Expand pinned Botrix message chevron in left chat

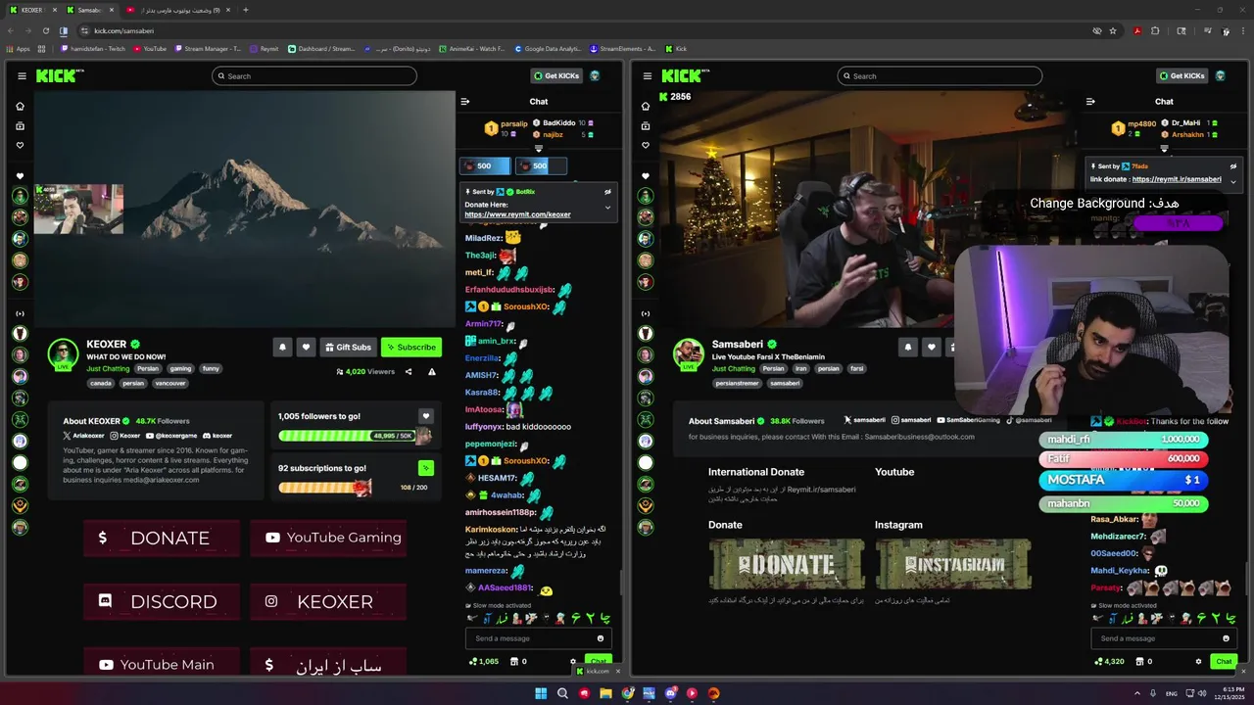[x=607, y=208]
